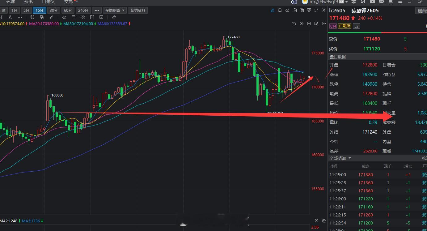The image size is (427, 231).
Task: Open the 自定义 menu
Action: (x=49, y=2)
